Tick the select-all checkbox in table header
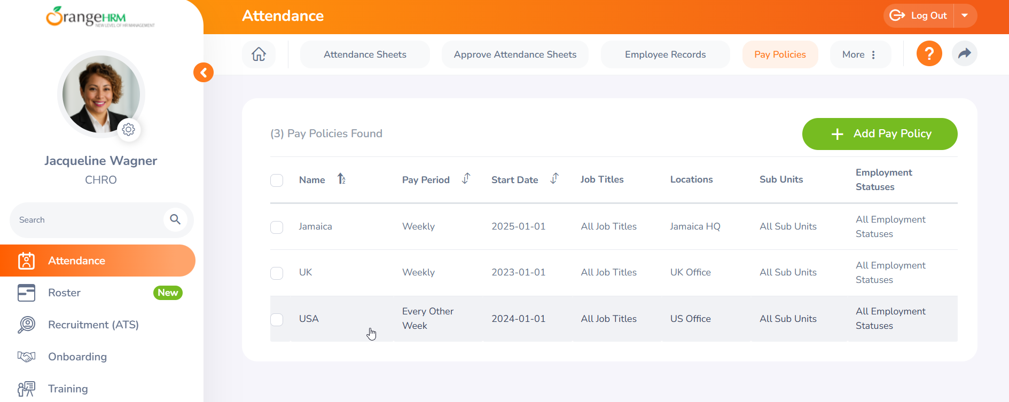The height and width of the screenshot is (402, 1009). [x=277, y=180]
